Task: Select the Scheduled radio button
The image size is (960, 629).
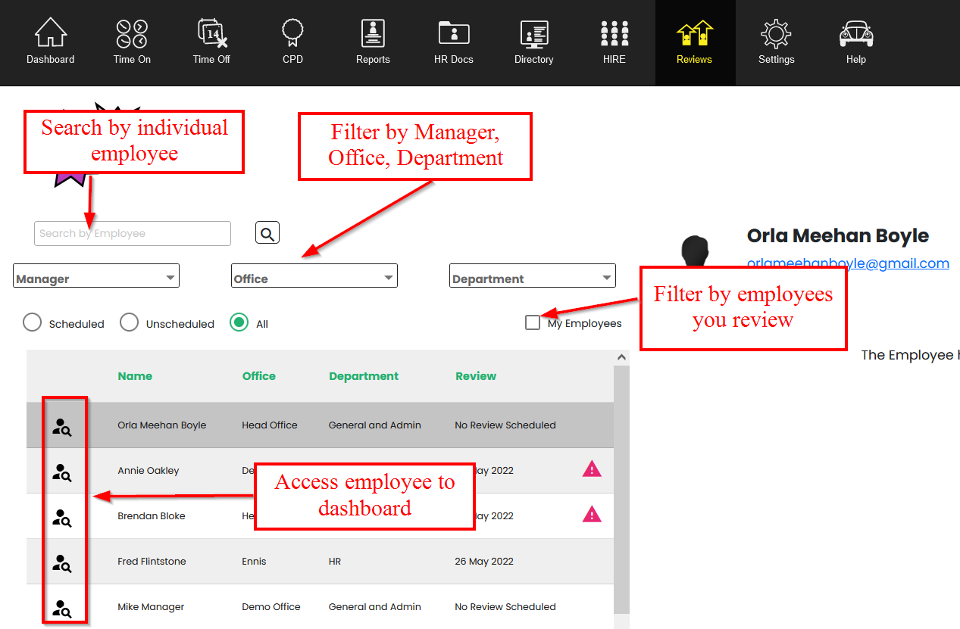Action: coord(33,323)
